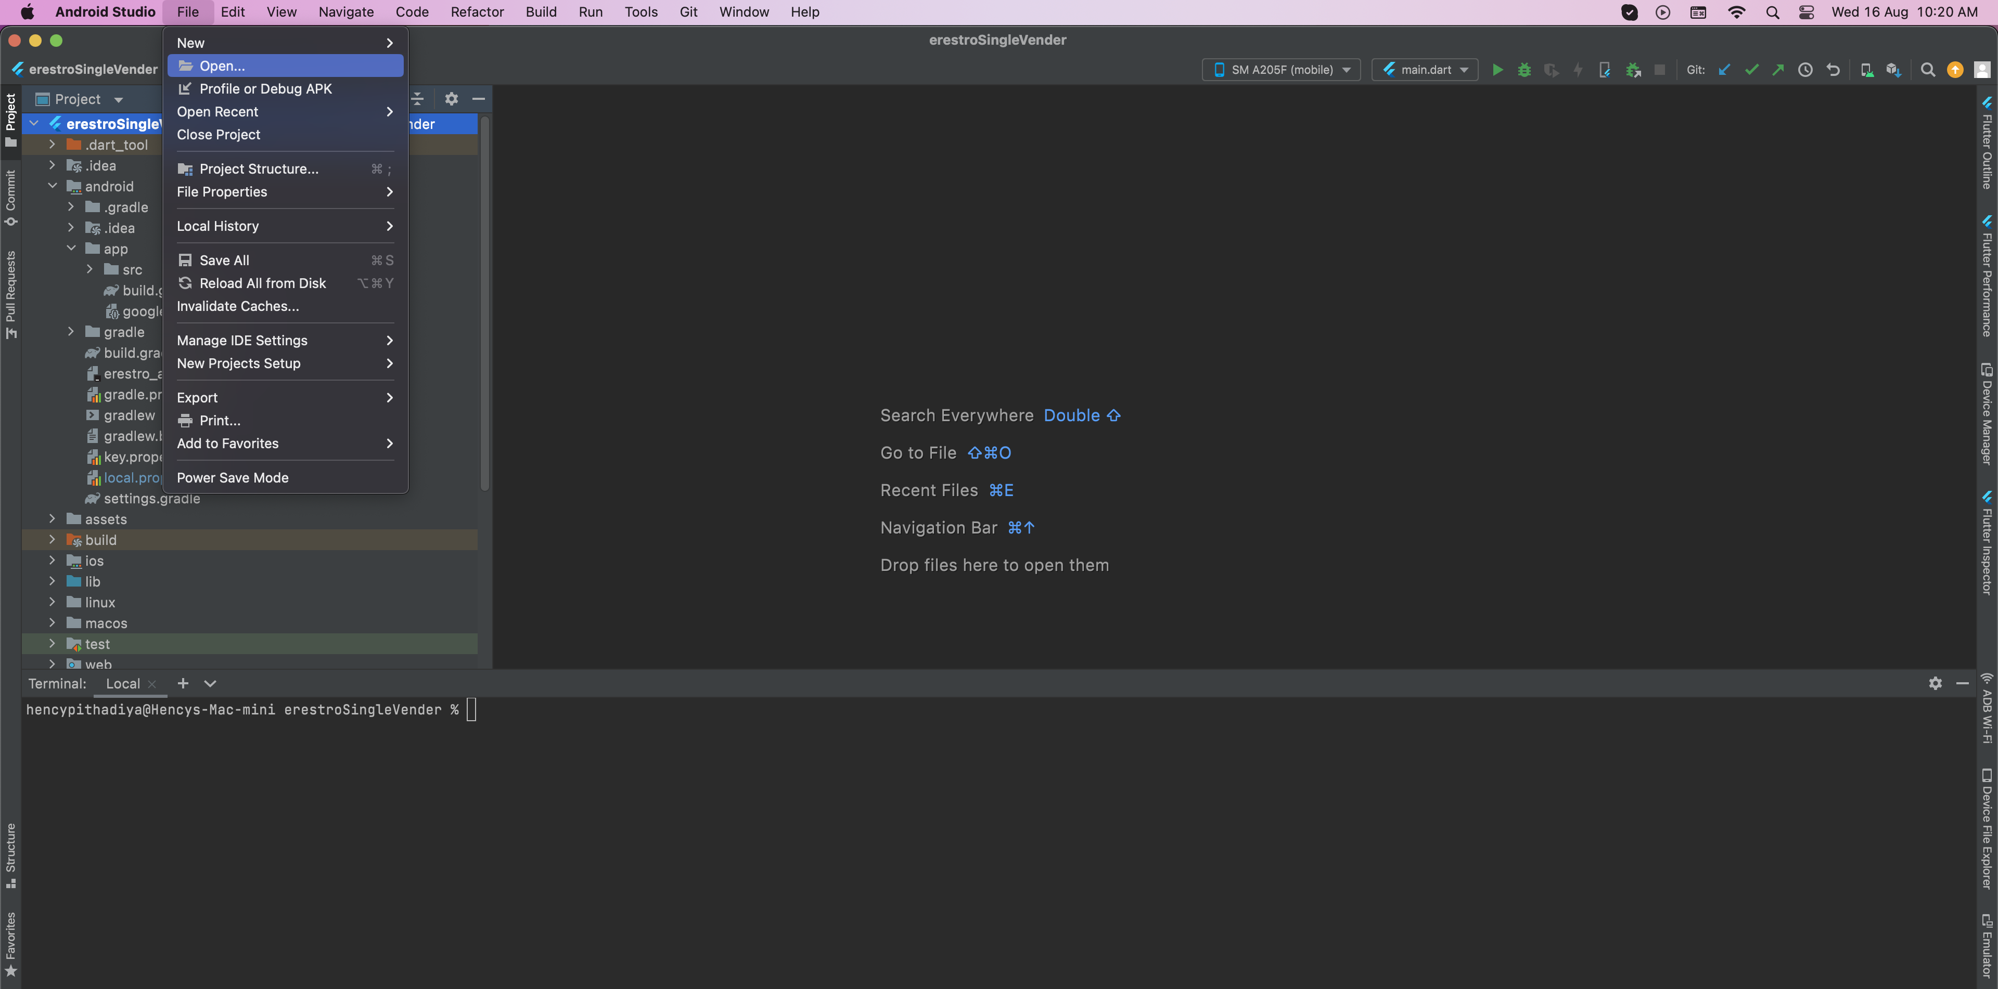Click the Print... menu entry

click(x=286, y=420)
